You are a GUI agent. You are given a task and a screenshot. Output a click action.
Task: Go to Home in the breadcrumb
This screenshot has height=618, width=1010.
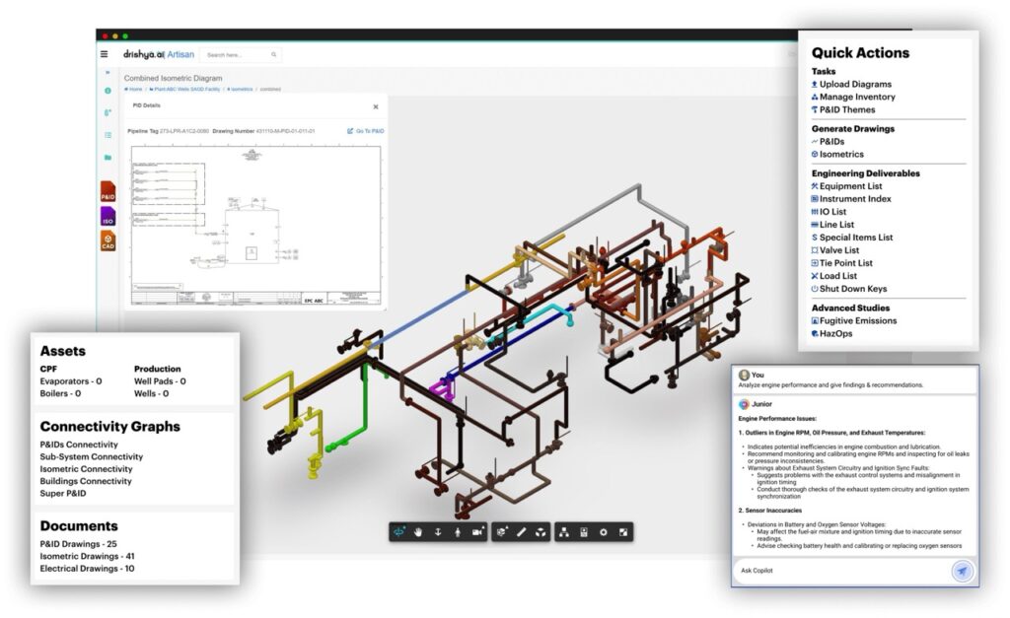(133, 89)
